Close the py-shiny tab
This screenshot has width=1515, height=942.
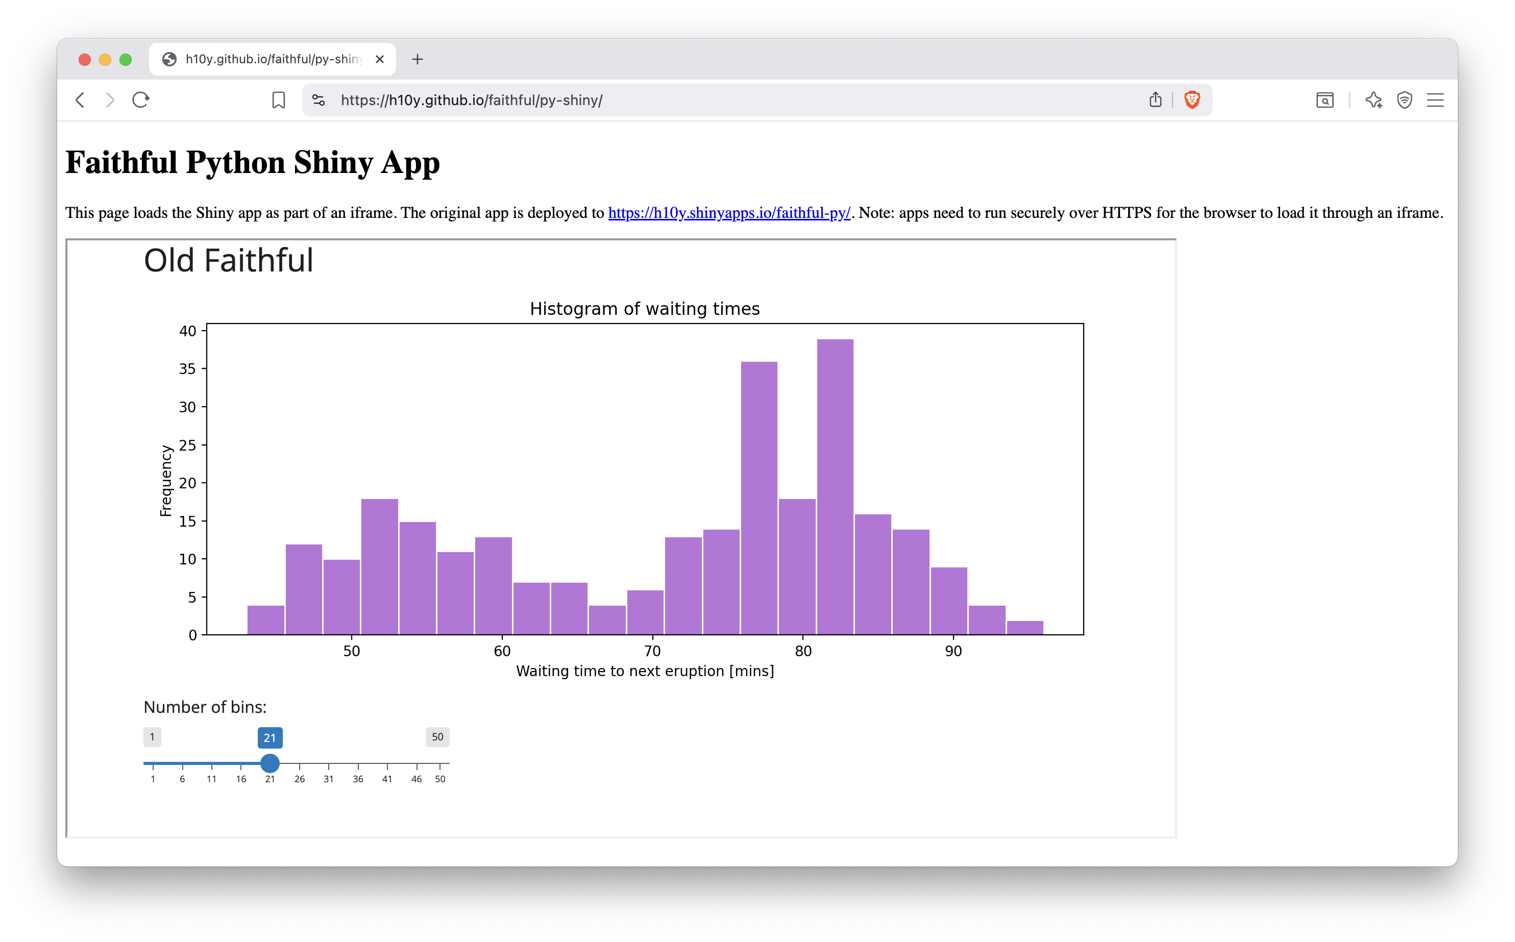point(380,59)
